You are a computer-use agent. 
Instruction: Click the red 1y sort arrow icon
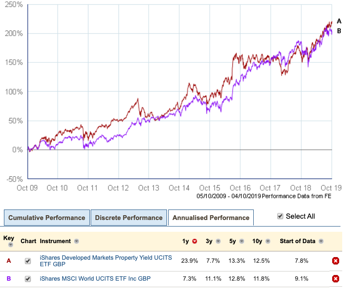(195, 241)
